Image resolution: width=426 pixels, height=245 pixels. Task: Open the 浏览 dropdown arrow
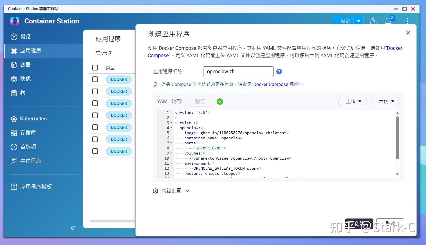tap(359, 21)
